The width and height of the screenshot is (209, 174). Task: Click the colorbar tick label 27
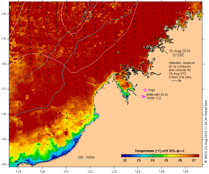click(194, 160)
